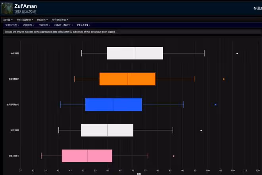Open the Zul'Aman zone title link
Viewport: 262px width, 175px height.
click(25, 6)
